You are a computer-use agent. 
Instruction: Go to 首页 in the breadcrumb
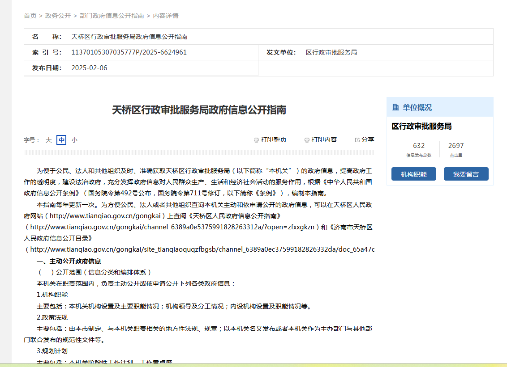(x=30, y=16)
